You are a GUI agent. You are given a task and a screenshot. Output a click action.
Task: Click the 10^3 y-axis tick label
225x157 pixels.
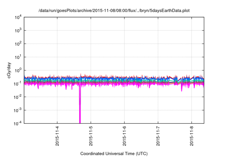pyautogui.click(x=18, y=30)
